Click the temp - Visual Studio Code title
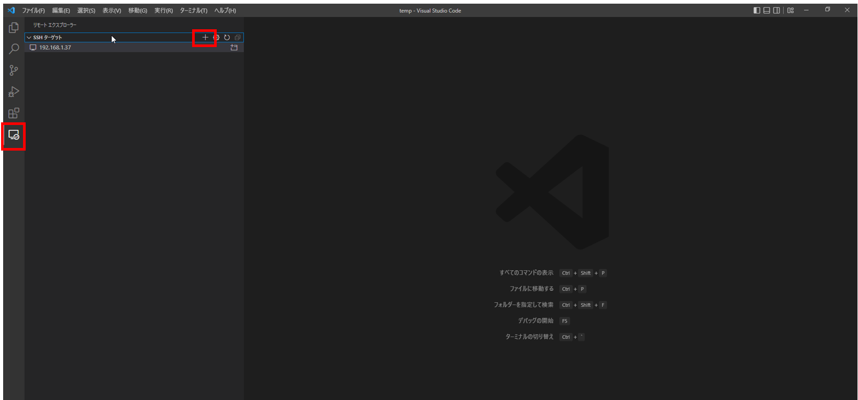 [430, 10]
